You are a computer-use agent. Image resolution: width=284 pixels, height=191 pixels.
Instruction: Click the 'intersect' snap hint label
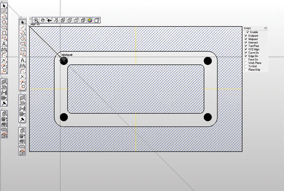click(67, 55)
